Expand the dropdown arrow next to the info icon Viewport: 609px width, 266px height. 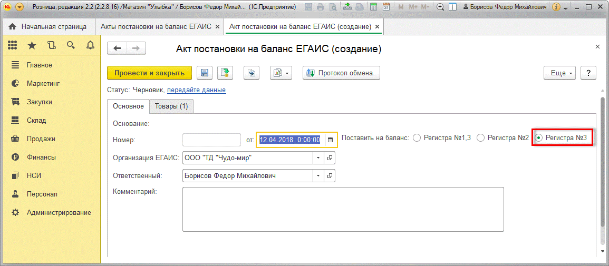(565, 8)
